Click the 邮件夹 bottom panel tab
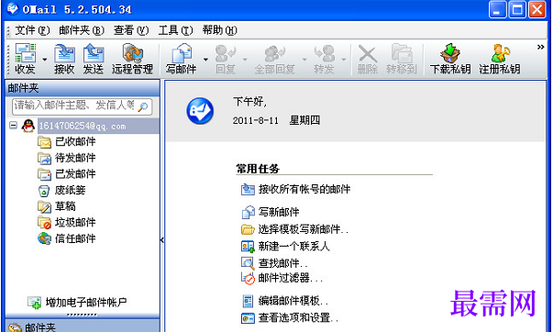 coord(83,326)
